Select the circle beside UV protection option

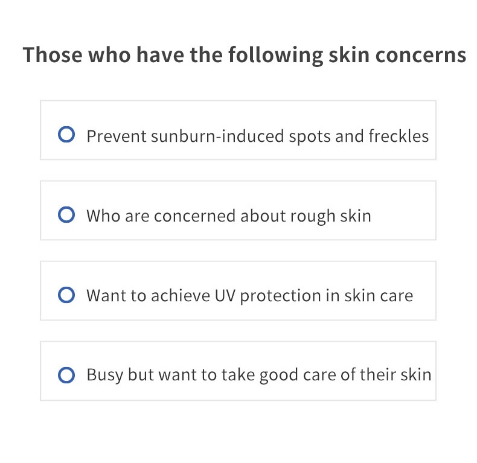66,295
